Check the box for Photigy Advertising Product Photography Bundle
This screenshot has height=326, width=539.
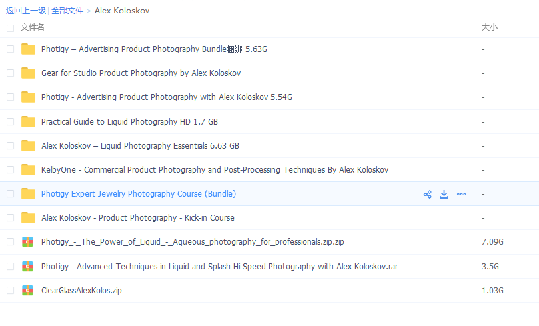click(10, 49)
